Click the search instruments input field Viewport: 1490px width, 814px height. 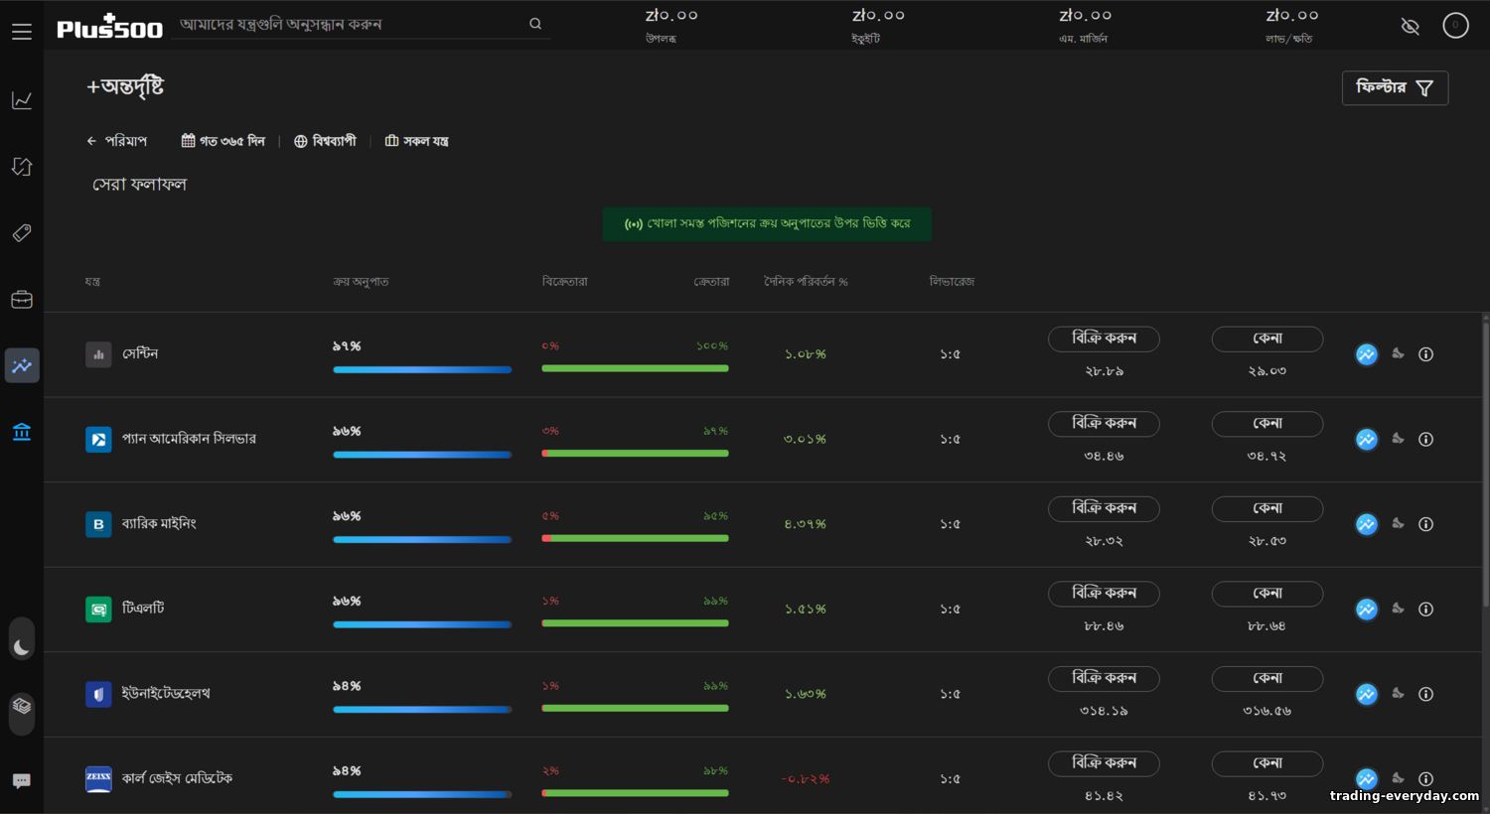(x=353, y=24)
